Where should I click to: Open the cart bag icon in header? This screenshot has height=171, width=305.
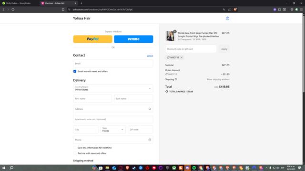(227, 18)
